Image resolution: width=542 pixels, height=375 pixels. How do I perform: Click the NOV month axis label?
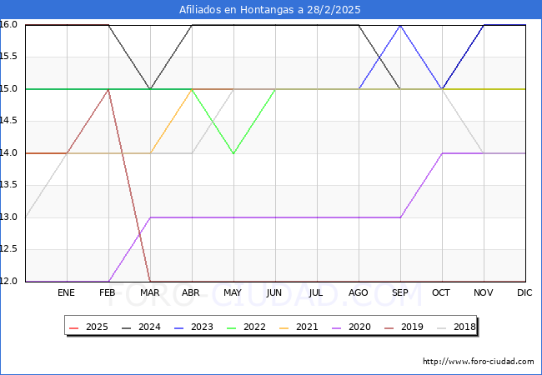click(x=484, y=292)
